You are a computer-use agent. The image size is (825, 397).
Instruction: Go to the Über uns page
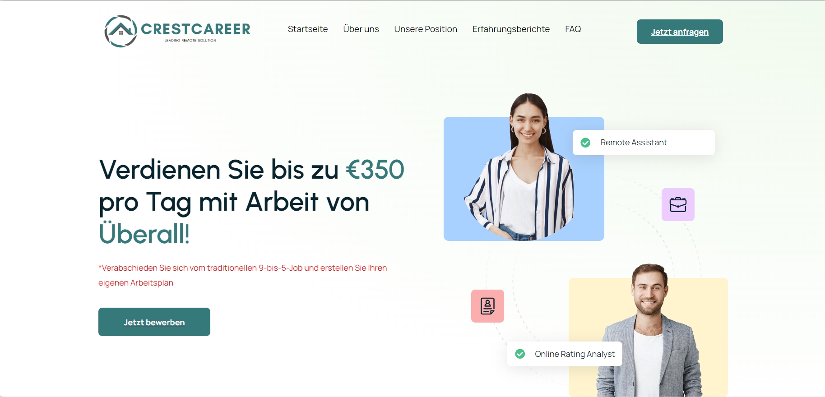361,29
